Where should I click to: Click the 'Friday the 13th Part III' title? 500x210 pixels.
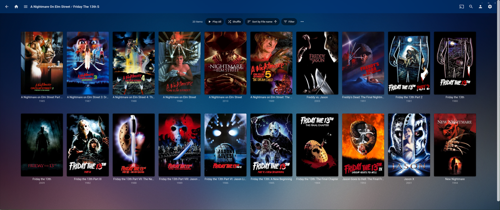87,179
